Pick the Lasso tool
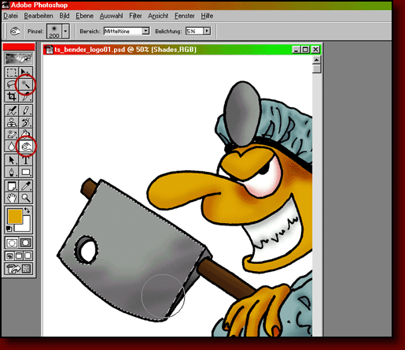This screenshot has height=350, width=405. (x=12, y=84)
